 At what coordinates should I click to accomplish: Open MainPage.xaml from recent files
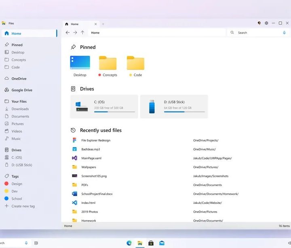91,158
